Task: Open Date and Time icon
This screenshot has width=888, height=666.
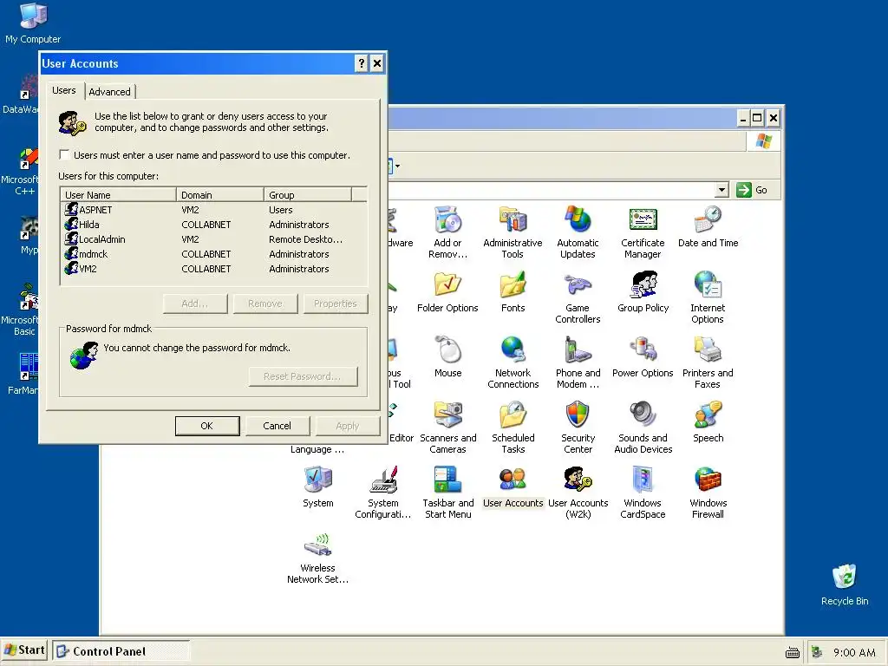Action: coord(708,220)
